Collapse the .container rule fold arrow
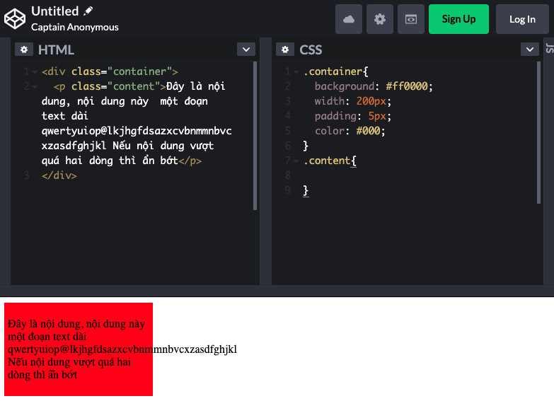 point(296,72)
